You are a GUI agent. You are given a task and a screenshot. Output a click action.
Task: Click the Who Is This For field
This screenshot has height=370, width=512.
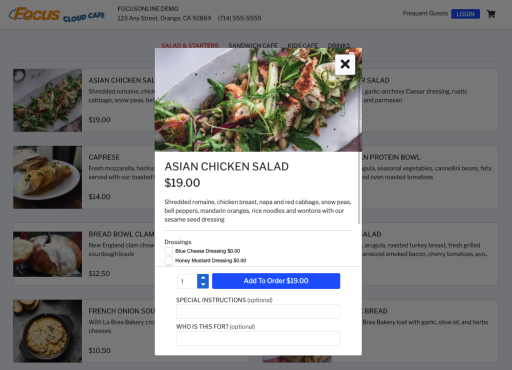coord(257,338)
